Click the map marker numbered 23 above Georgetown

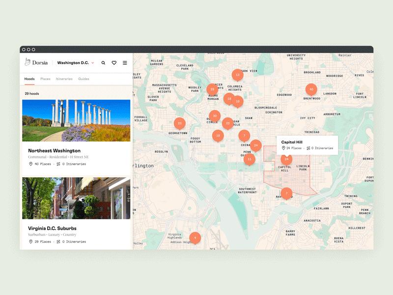pos(180,123)
